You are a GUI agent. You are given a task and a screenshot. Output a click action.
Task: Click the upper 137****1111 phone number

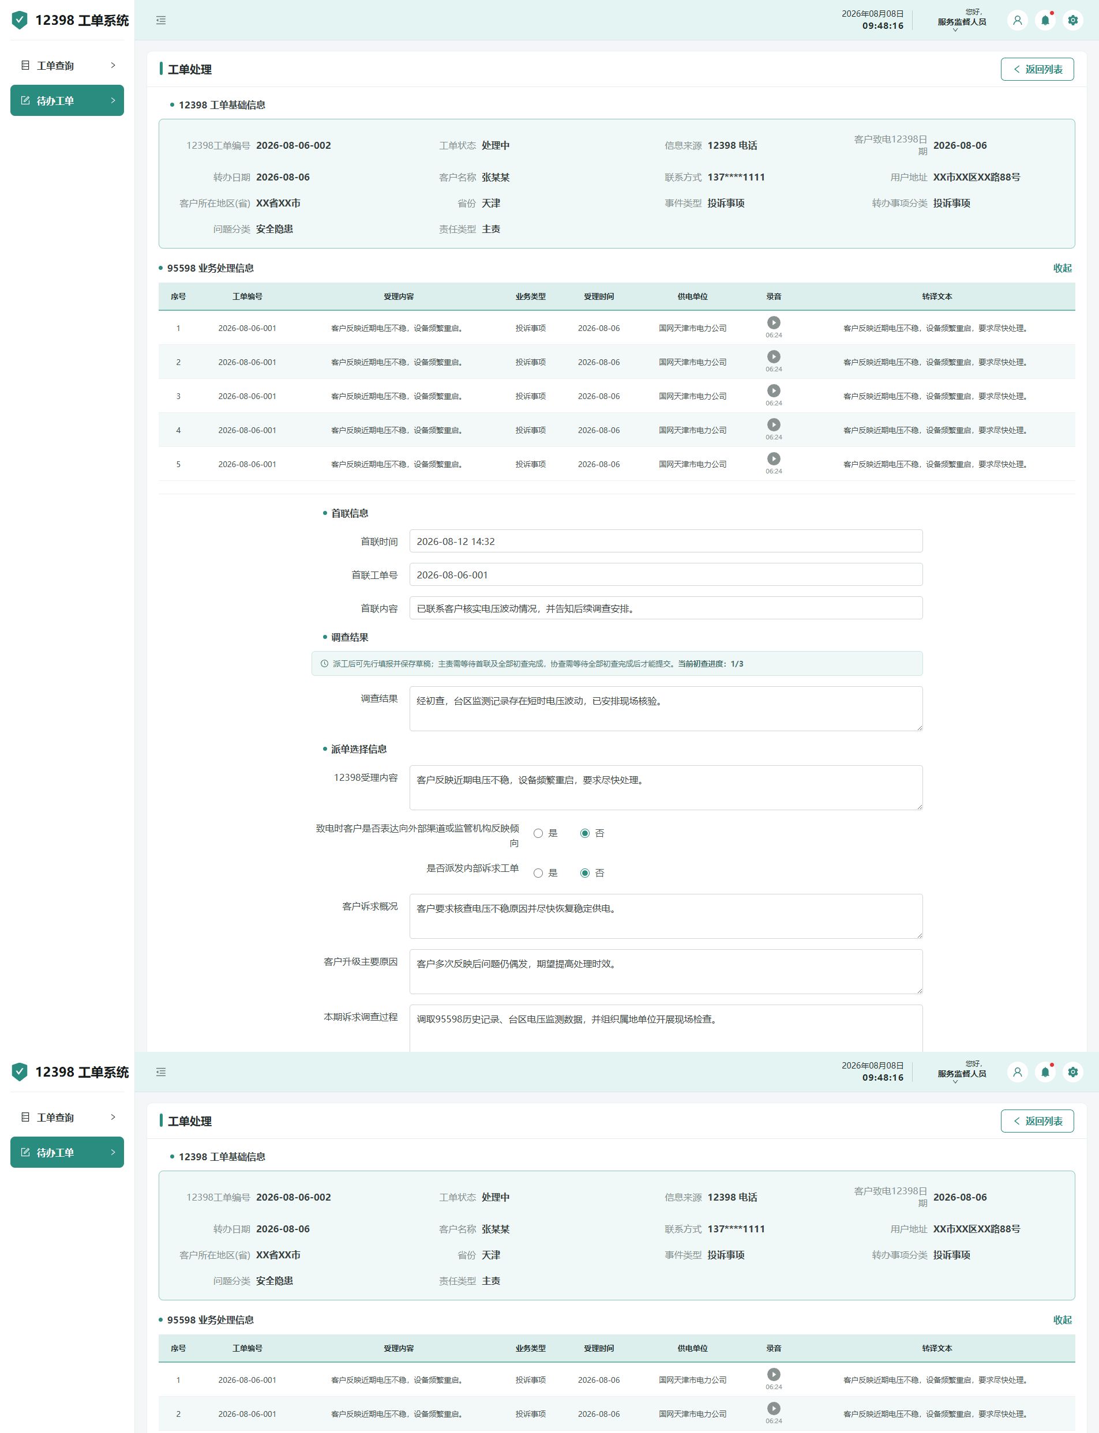click(x=736, y=177)
